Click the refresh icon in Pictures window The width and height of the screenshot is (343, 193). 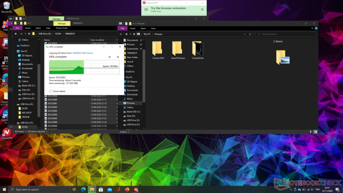(x=250, y=34)
